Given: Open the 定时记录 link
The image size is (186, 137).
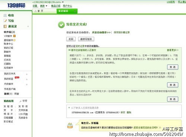Looking at the screenshot, I should click(80, 46).
